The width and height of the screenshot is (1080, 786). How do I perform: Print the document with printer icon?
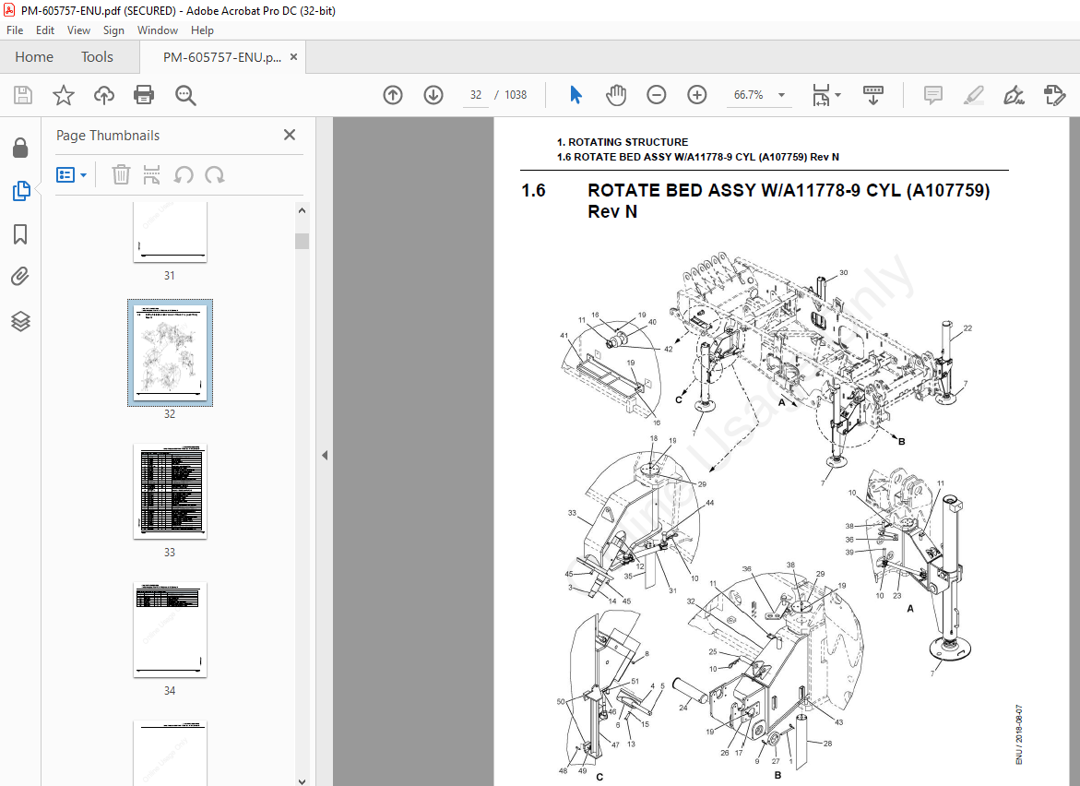(144, 95)
